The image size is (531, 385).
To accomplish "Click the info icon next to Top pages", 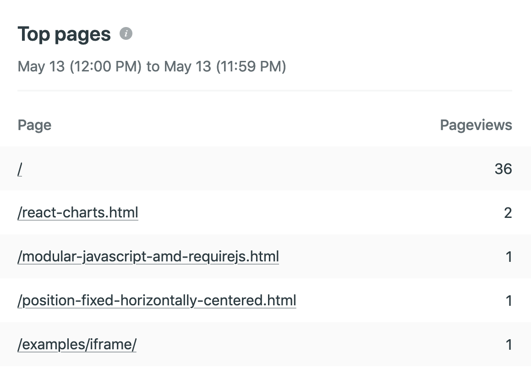I will click(x=126, y=33).
